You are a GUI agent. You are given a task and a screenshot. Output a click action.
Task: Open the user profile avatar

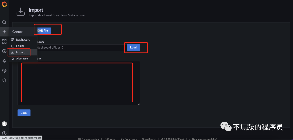[x=4, y=124]
